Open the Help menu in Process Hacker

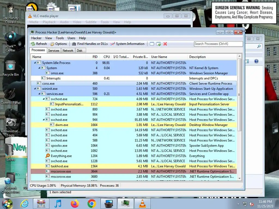[82, 38]
